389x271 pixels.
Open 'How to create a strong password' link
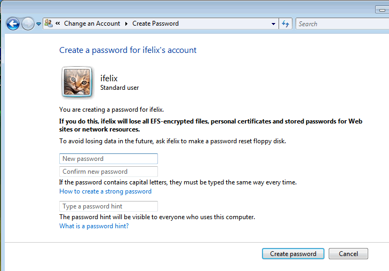105,191
